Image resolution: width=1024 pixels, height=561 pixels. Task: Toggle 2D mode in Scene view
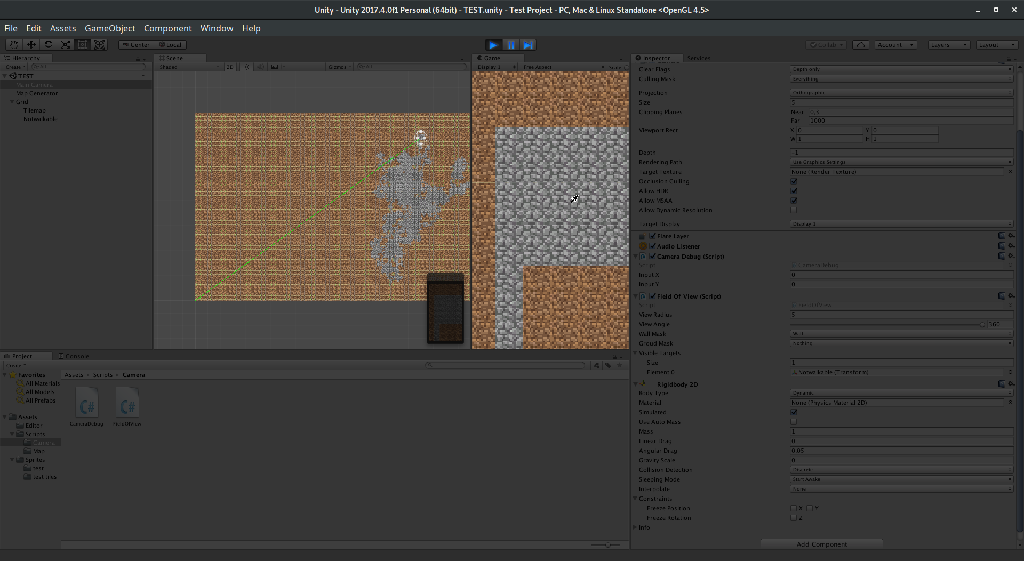coord(230,67)
